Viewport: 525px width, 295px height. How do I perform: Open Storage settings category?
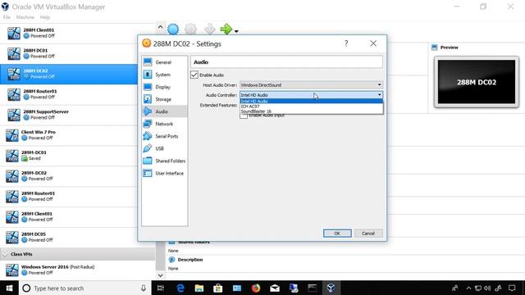click(164, 99)
